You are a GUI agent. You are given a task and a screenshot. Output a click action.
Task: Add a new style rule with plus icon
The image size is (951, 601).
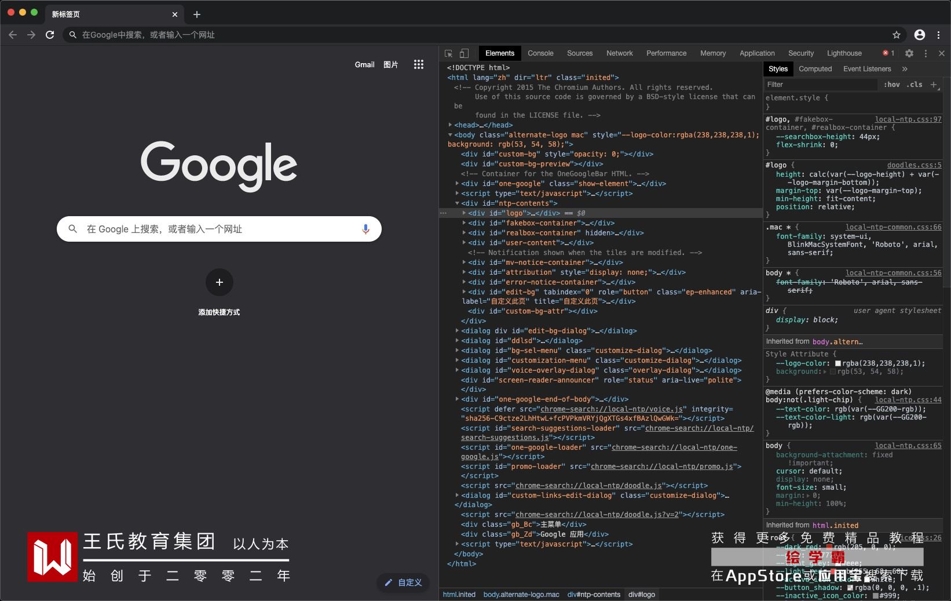pyautogui.click(x=934, y=85)
